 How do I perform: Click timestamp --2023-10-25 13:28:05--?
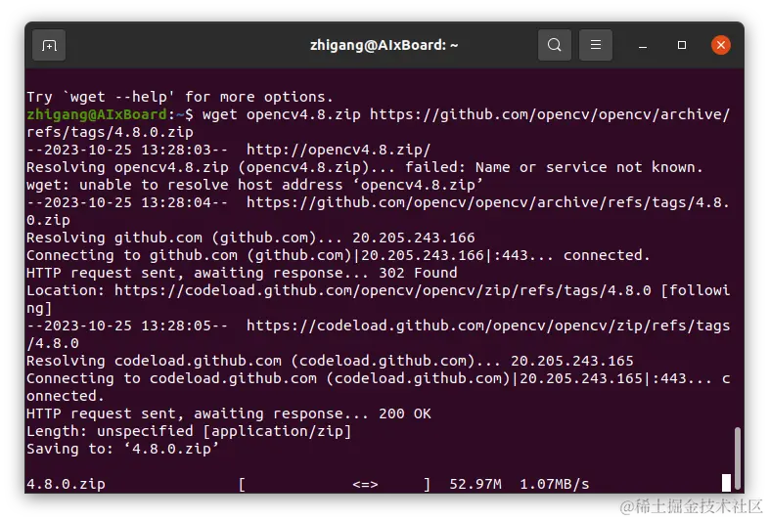click(127, 326)
